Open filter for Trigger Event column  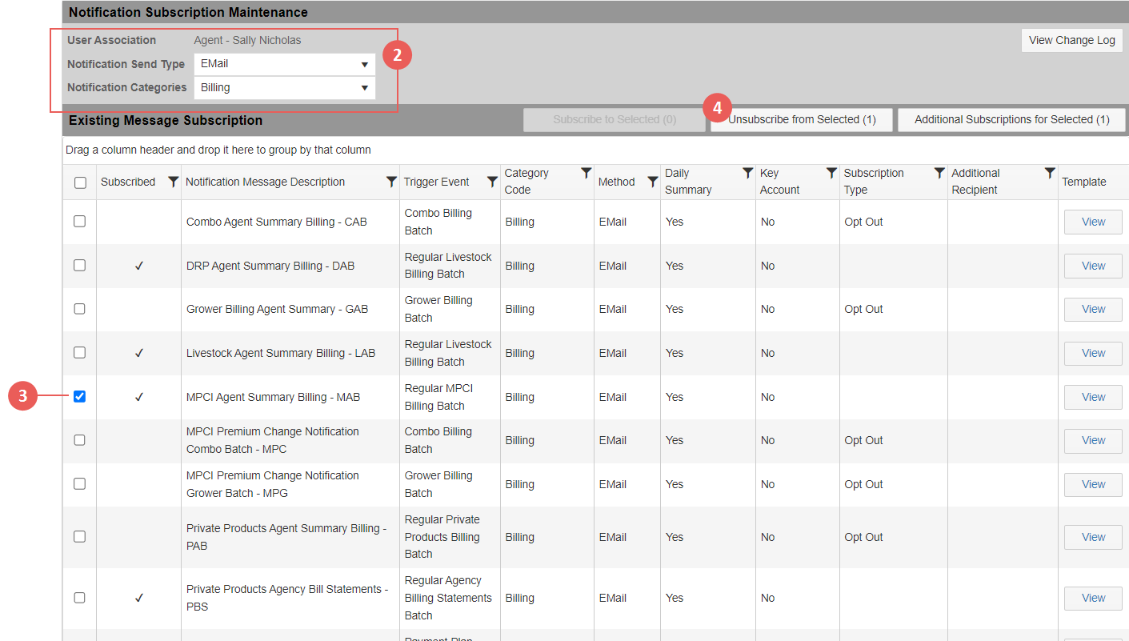(492, 182)
